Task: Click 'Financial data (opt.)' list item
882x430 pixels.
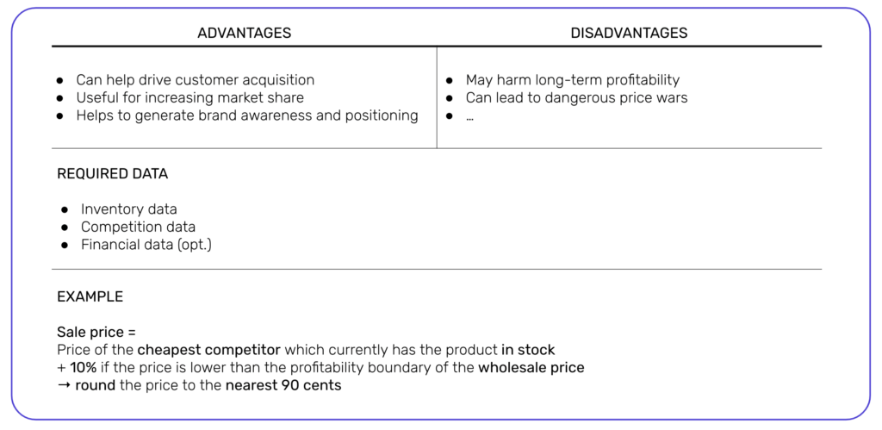Action: pyautogui.click(x=146, y=246)
